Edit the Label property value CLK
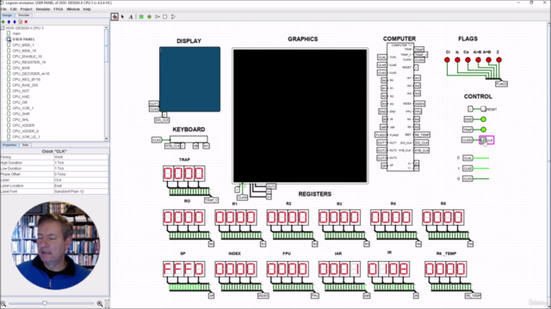 pos(81,180)
